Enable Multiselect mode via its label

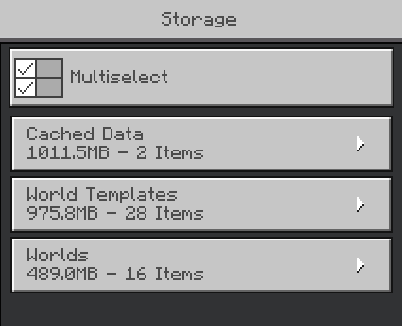click(x=119, y=77)
